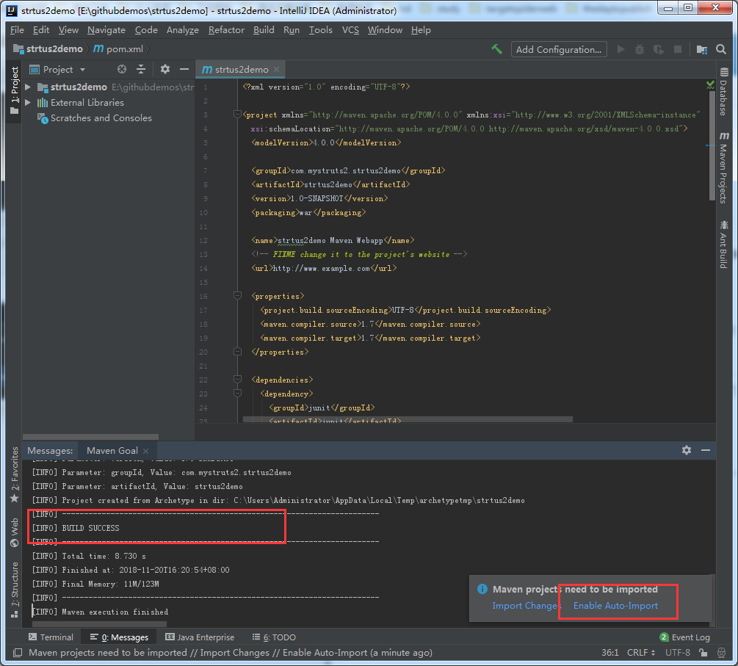This screenshot has height=666, width=738.
Task: Expand the External Libraries tree node
Action: tap(28, 102)
